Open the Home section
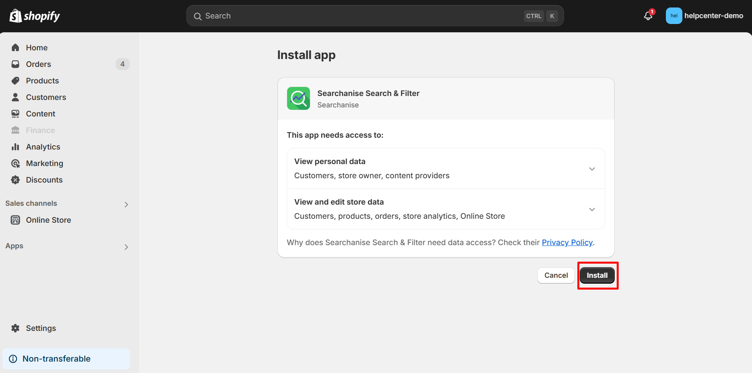Image resolution: width=752 pixels, height=373 pixels. (x=36, y=47)
